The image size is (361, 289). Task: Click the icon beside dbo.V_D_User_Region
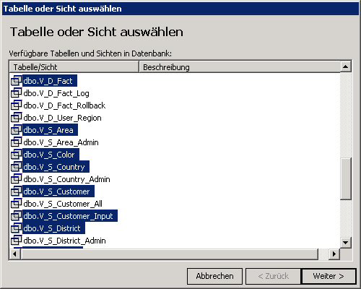(x=17, y=118)
